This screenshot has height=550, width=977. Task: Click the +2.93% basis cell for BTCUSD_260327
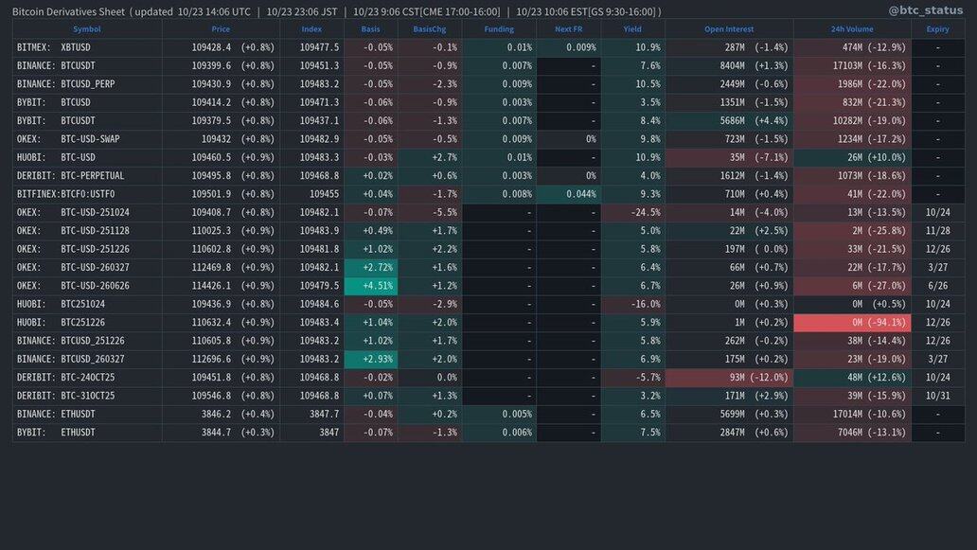tap(371, 360)
